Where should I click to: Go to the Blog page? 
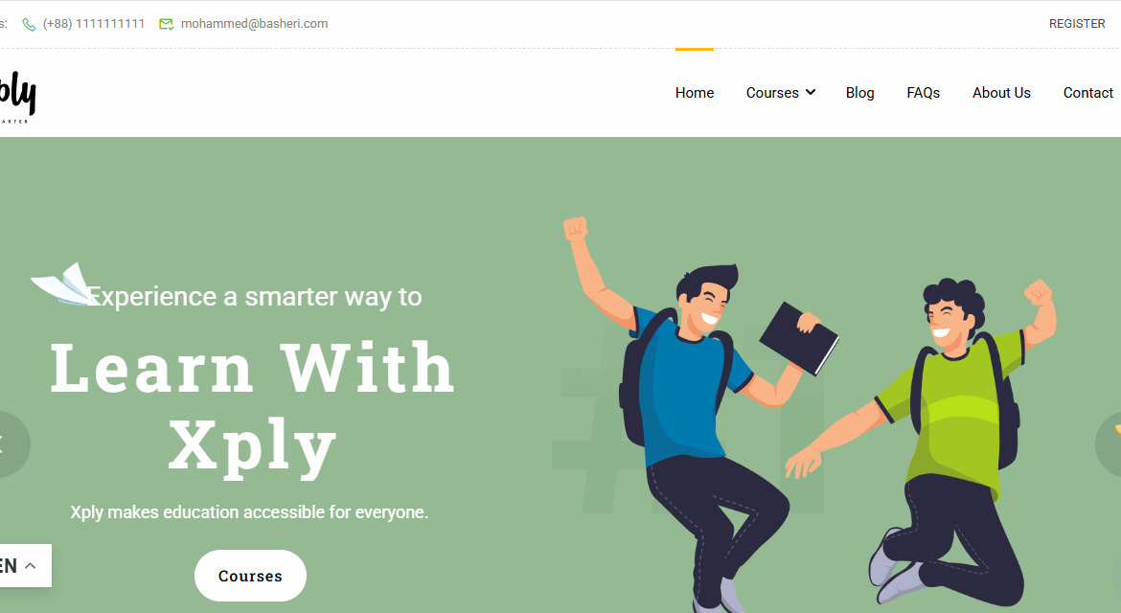click(859, 93)
